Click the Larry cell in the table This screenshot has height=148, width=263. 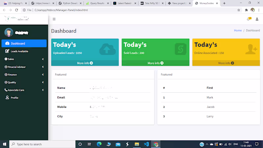210,116
